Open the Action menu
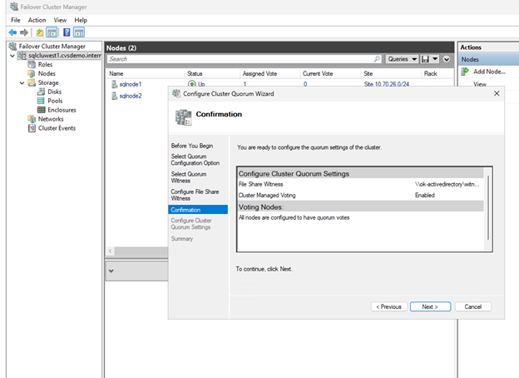Image resolution: width=519 pixels, height=378 pixels. tap(37, 20)
